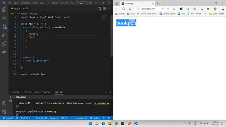Viewport: 226px width, 127px height.
Task: Open the Selection menu
Action: click(25, 3)
